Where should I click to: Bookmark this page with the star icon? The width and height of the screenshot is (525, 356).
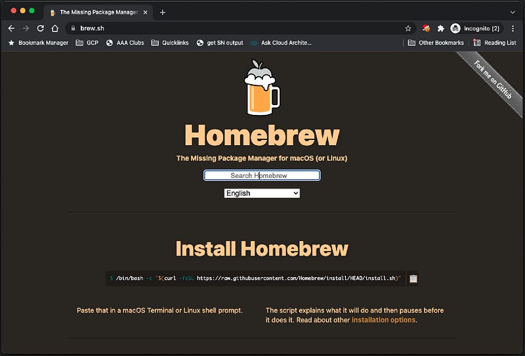(408, 28)
